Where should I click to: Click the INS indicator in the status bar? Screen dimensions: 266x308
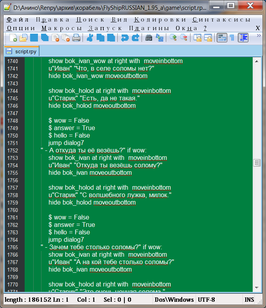(249, 300)
